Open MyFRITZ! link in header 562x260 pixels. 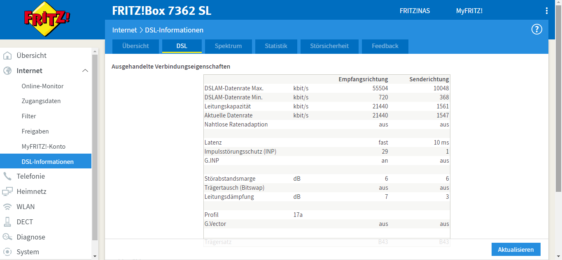coord(469,11)
